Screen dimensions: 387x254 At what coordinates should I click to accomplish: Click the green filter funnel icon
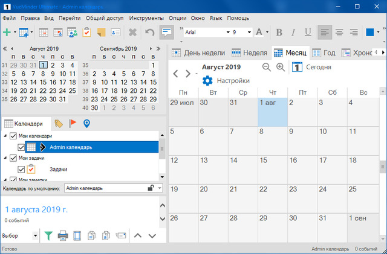click(x=48, y=235)
